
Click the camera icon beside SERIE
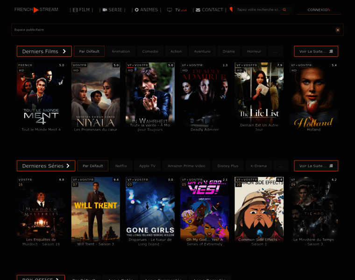point(105,10)
